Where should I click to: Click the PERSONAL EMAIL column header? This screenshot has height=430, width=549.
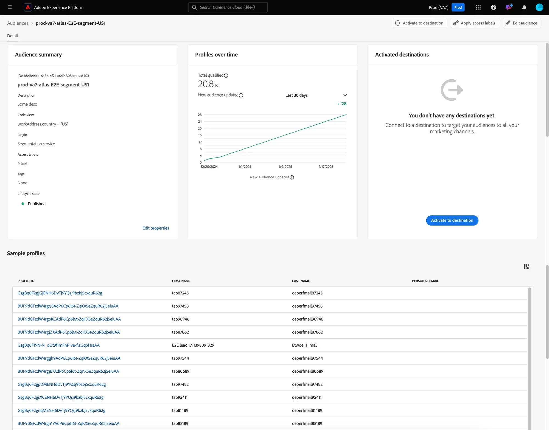click(425, 281)
